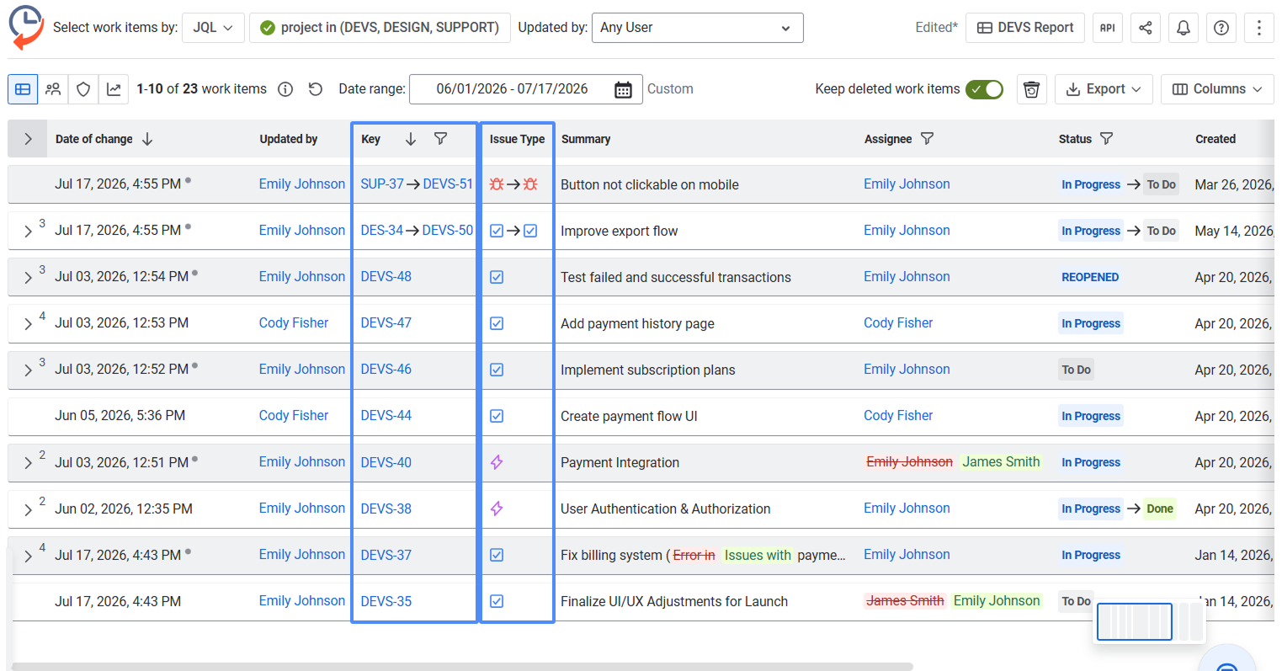The height and width of the screenshot is (671, 1282).
Task: Filter the Assignee column
Action: 927,139
